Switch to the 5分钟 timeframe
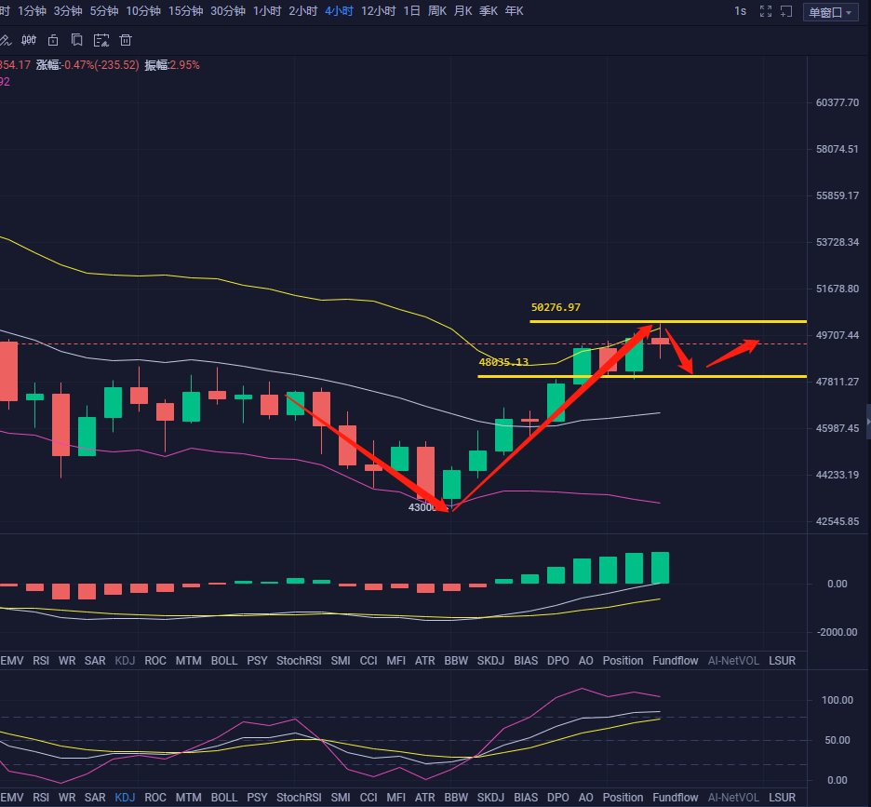Image resolution: width=871 pixels, height=807 pixels. coord(104,11)
